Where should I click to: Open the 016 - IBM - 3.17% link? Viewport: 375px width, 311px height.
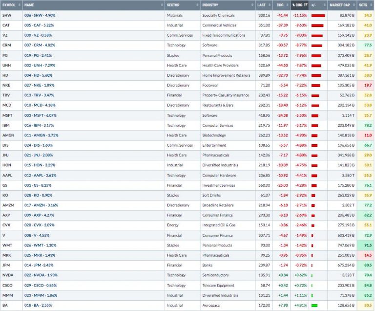[x=39, y=125]
